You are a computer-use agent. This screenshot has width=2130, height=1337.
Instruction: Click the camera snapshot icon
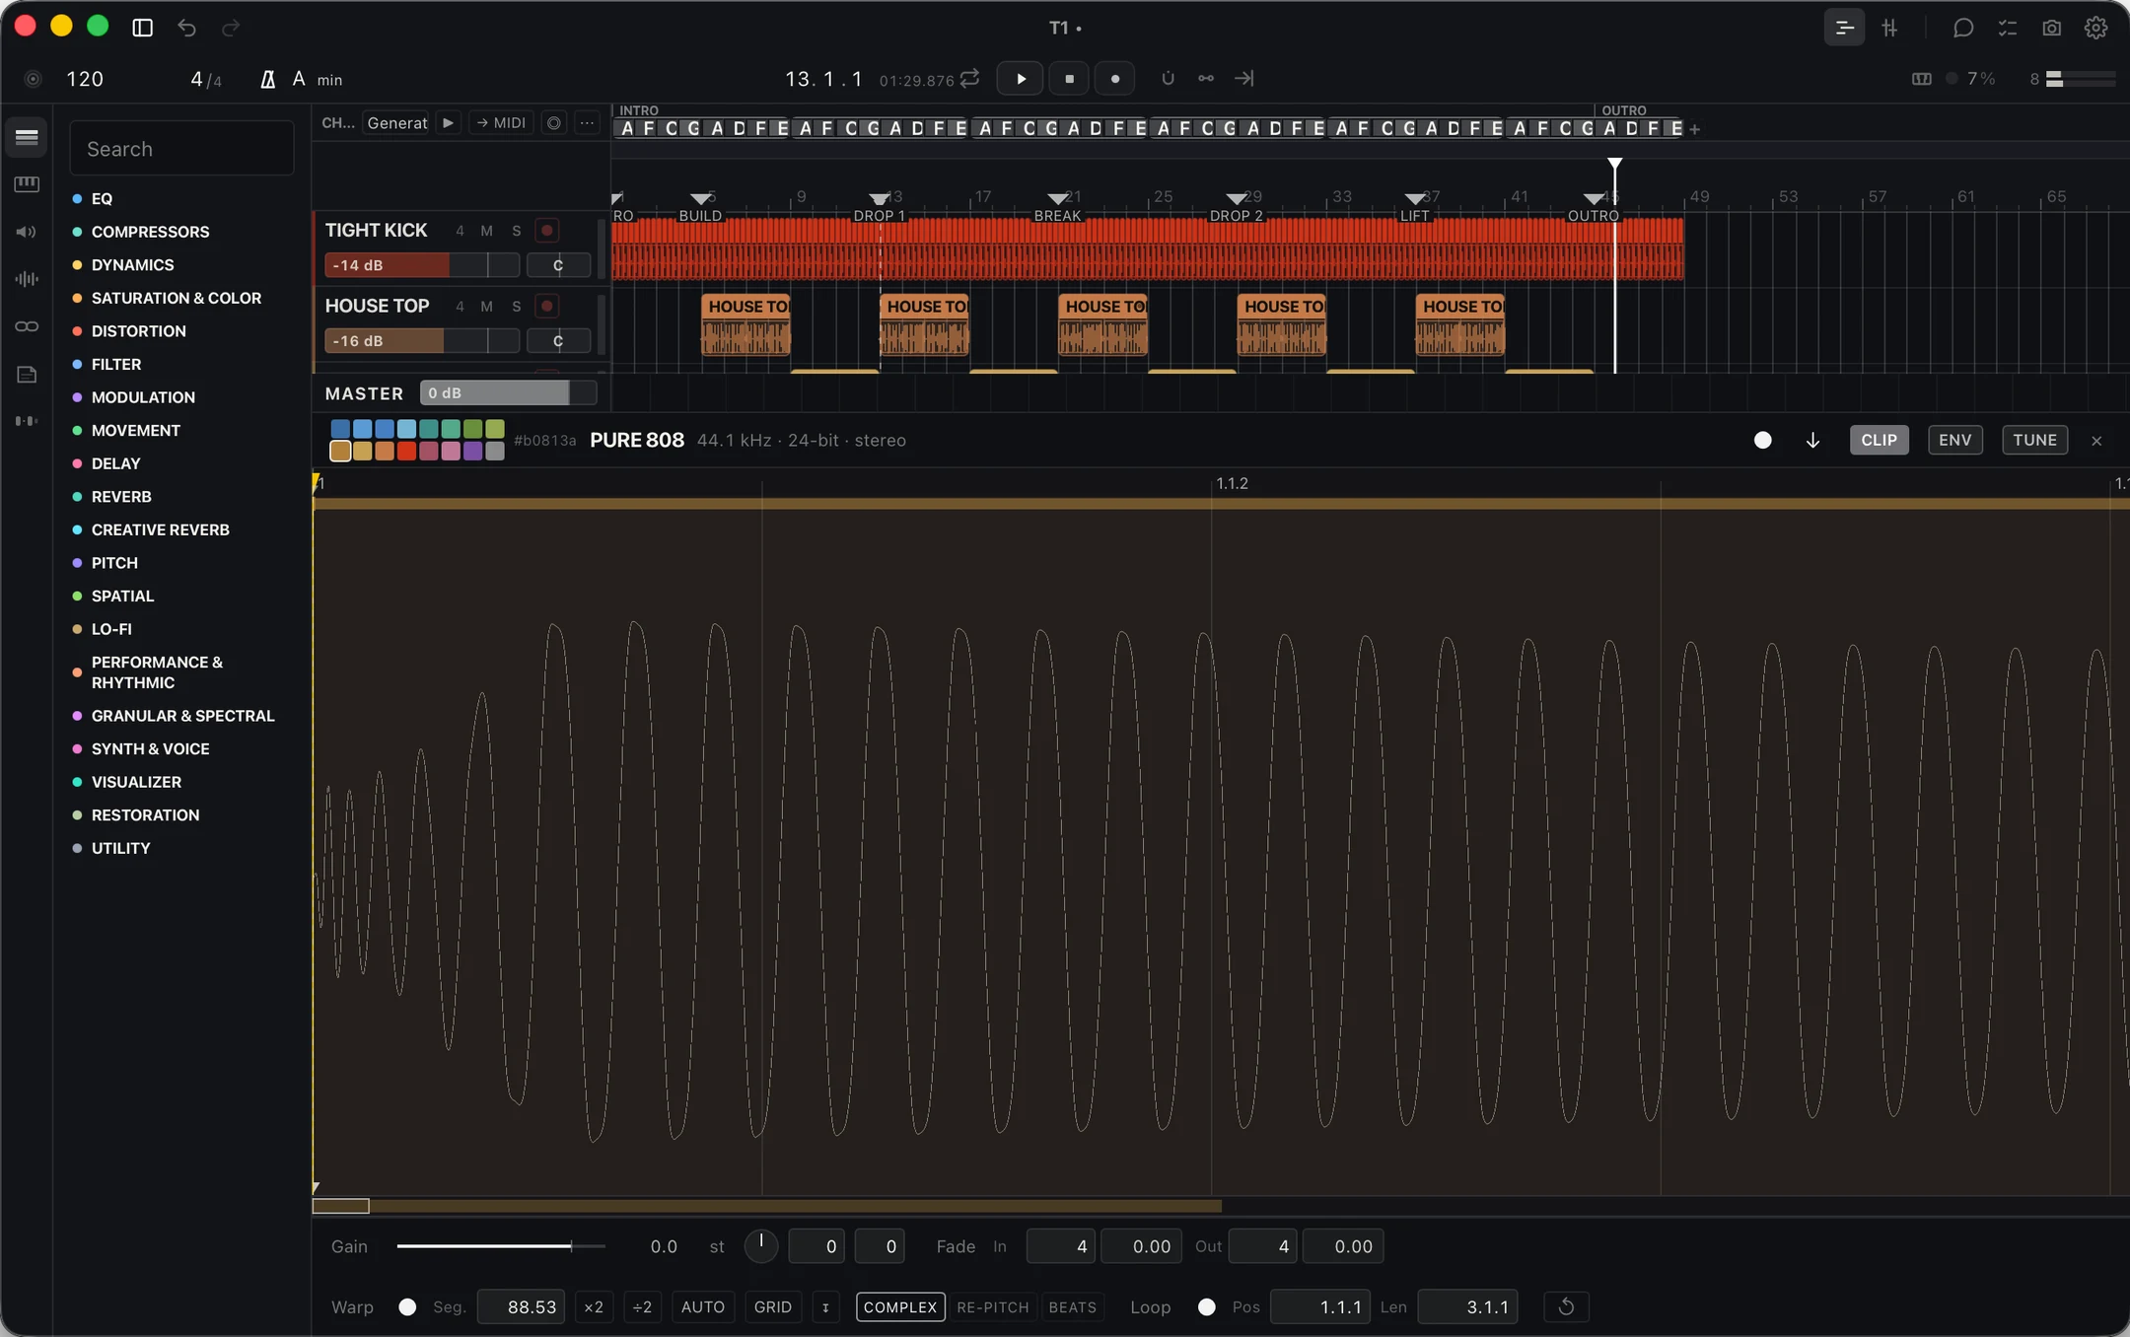coord(2052,28)
